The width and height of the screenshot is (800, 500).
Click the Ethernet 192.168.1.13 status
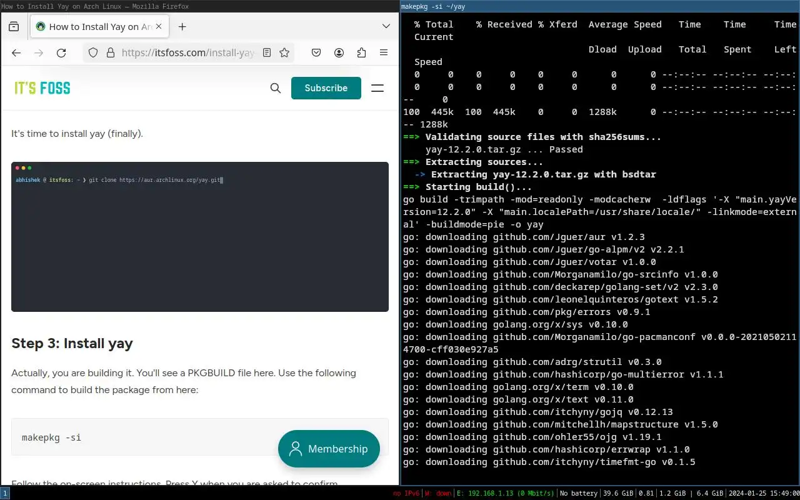(506, 494)
